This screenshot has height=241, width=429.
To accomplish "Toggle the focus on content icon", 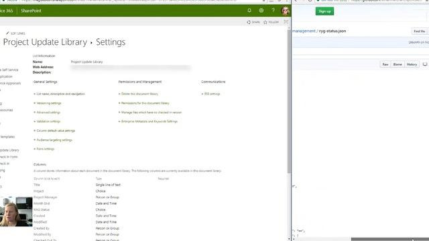I will [x=286, y=22].
